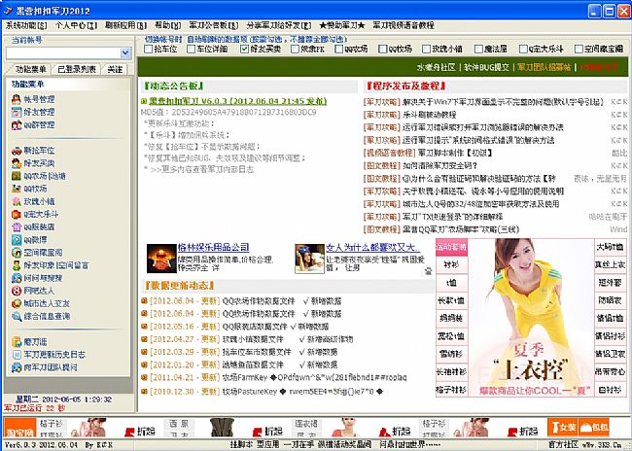Select the 功能菜单 tab
The image size is (632, 451).
point(31,69)
